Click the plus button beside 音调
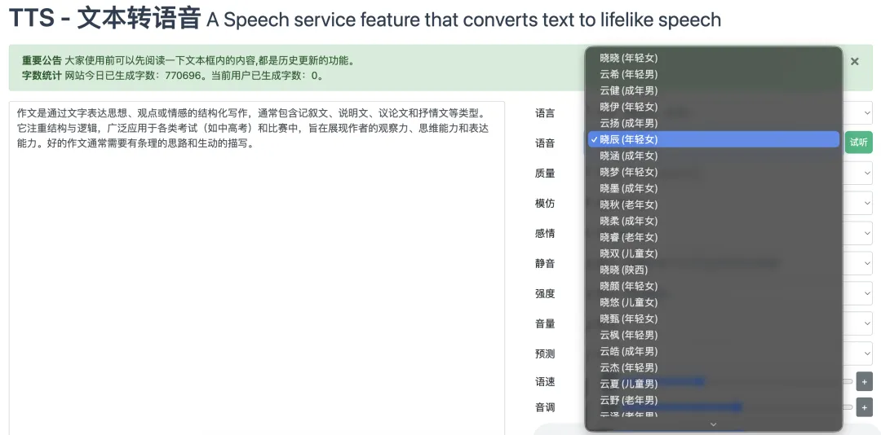 click(864, 407)
